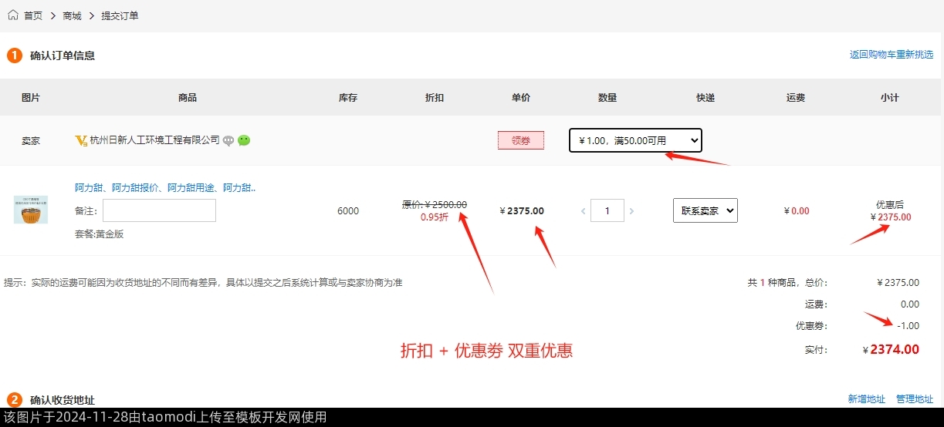Image resolution: width=944 pixels, height=427 pixels.
Task: Expand the 联系卖家 shipping dropdown
Action: (705, 210)
